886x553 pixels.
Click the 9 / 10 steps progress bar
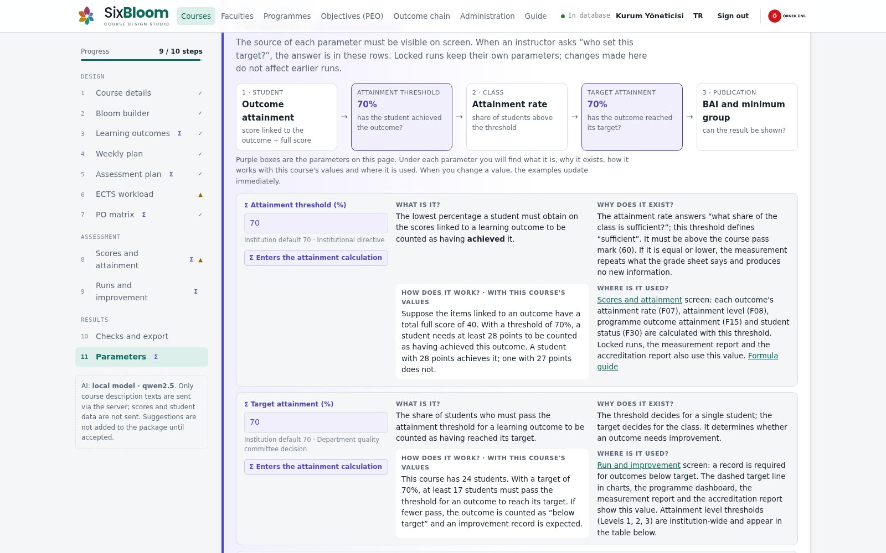[142, 60]
